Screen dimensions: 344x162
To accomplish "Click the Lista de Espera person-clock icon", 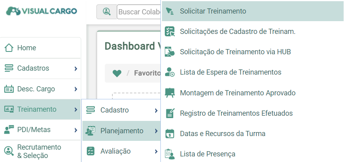I will pyautogui.click(x=170, y=72).
